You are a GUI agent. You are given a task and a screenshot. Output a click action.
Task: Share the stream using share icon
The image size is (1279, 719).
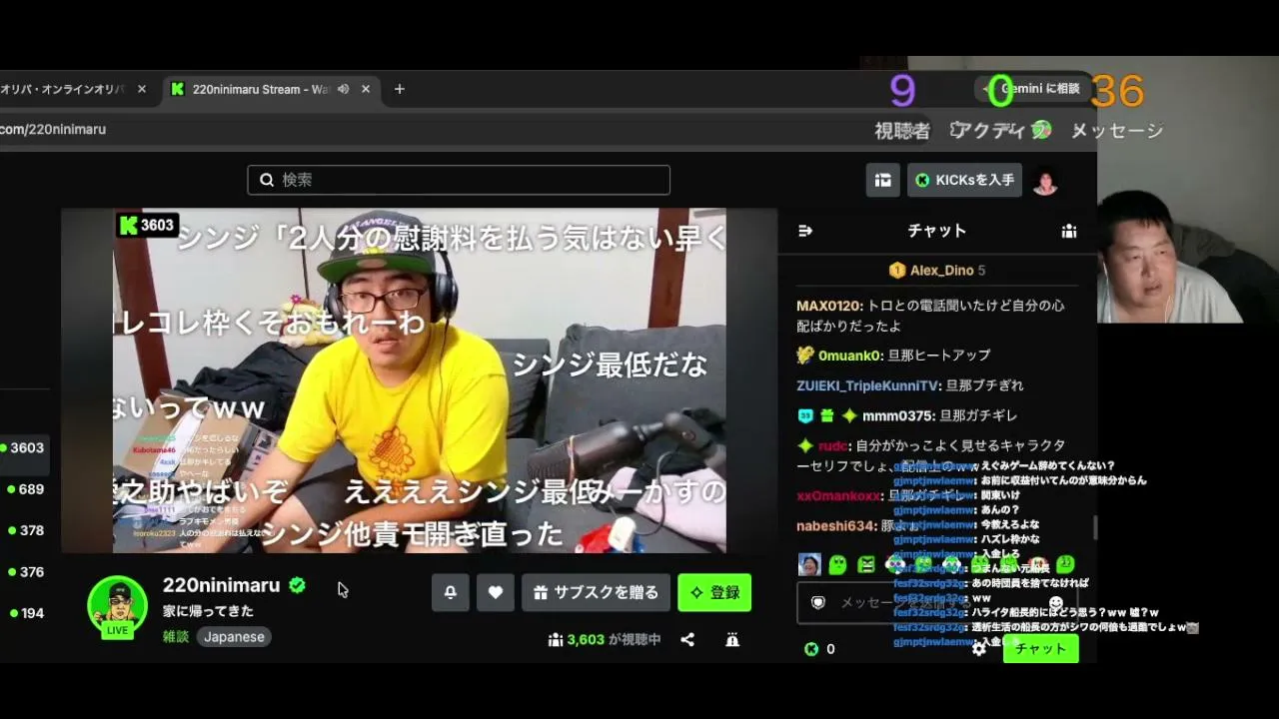click(687, 640)
